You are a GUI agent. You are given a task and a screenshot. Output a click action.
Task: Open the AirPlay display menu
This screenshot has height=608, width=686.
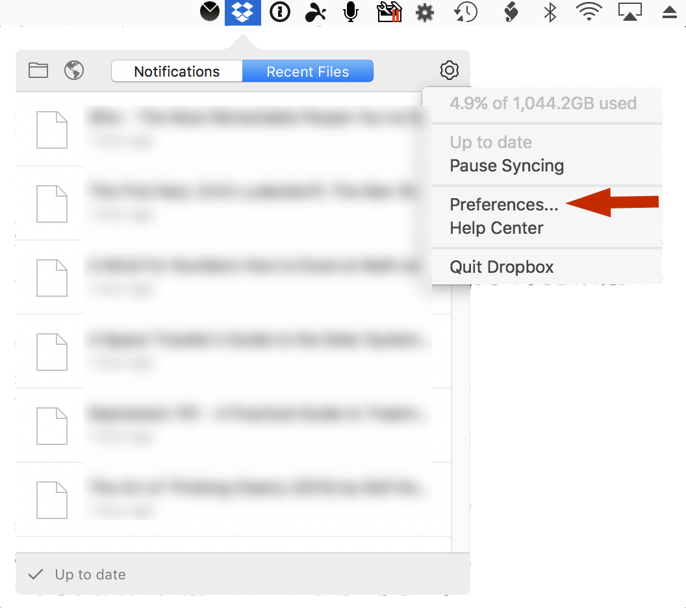tap(629, 12)
